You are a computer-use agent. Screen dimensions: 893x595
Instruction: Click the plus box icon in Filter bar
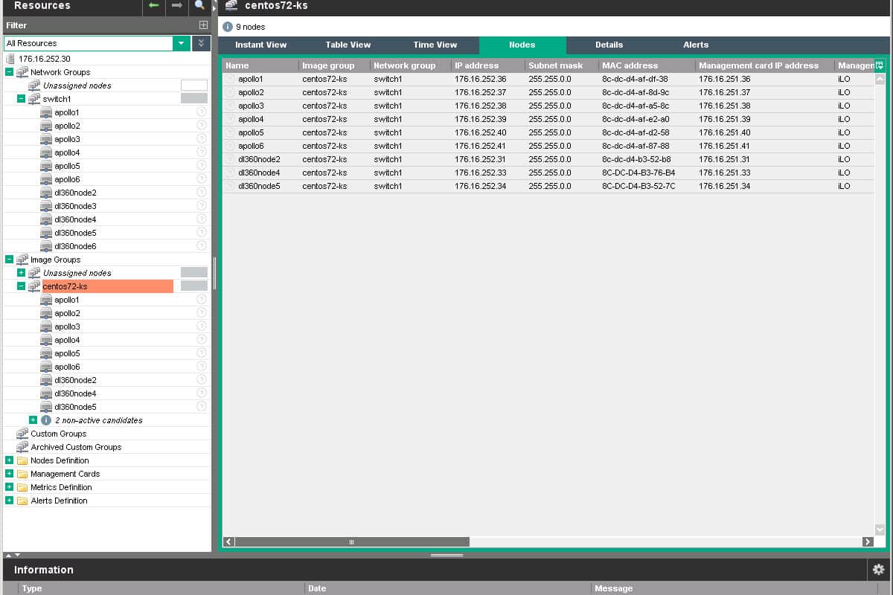coord(203,25)
